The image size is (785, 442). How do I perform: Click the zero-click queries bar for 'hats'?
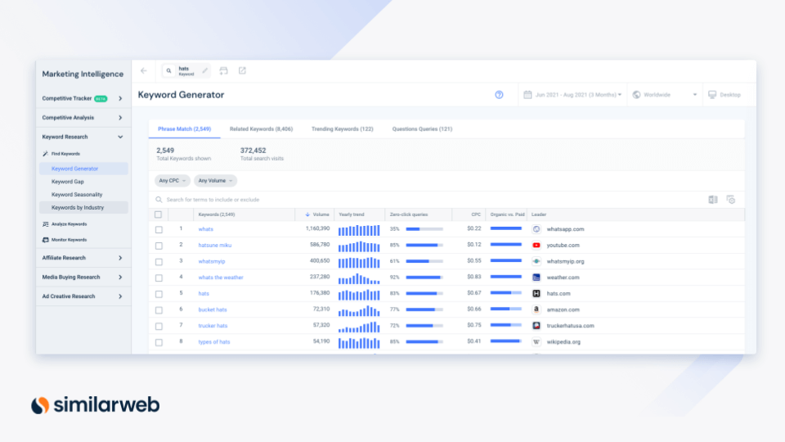(424, 293)
